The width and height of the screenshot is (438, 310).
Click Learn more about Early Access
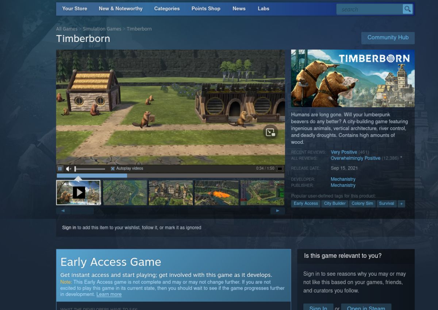109,294
